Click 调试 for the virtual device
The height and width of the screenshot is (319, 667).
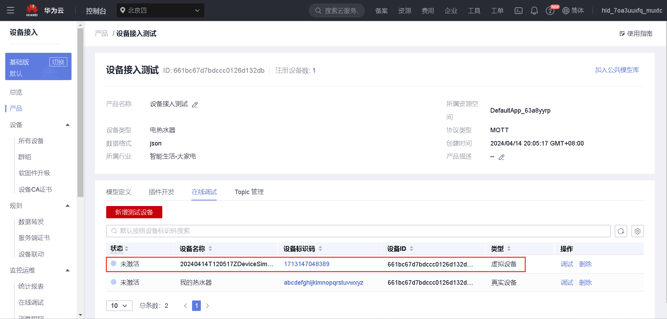click(567, 264)
